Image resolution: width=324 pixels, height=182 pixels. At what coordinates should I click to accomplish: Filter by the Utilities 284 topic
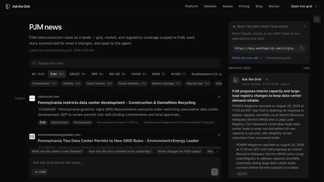coord(72,83)
